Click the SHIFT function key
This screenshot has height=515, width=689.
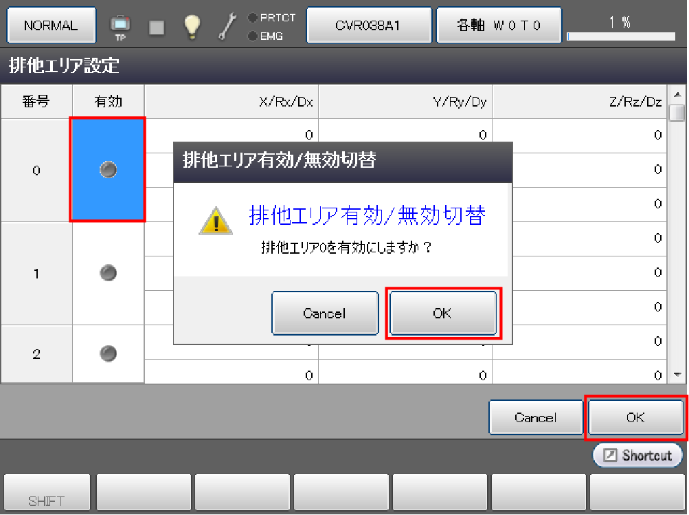pos(47,494)
